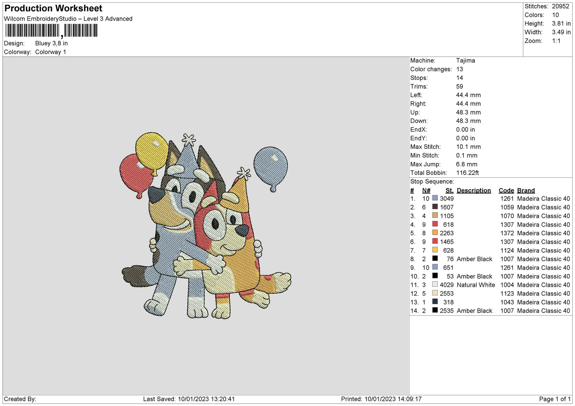This screenshot has height=406, width=575.
Task: Click the yellow balloon in the design
Action: [151, 150]
